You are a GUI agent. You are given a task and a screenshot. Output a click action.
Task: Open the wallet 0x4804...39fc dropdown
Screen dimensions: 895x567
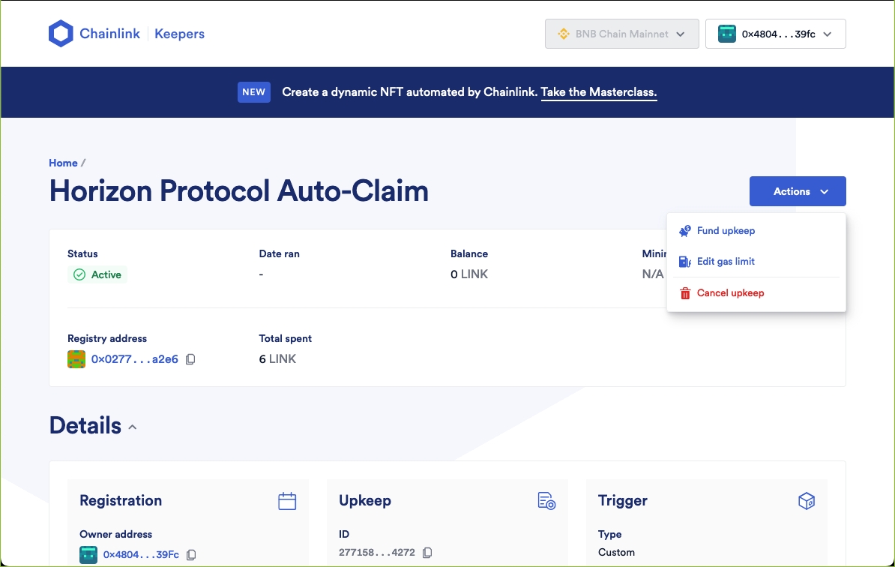(x=775, y=34)
